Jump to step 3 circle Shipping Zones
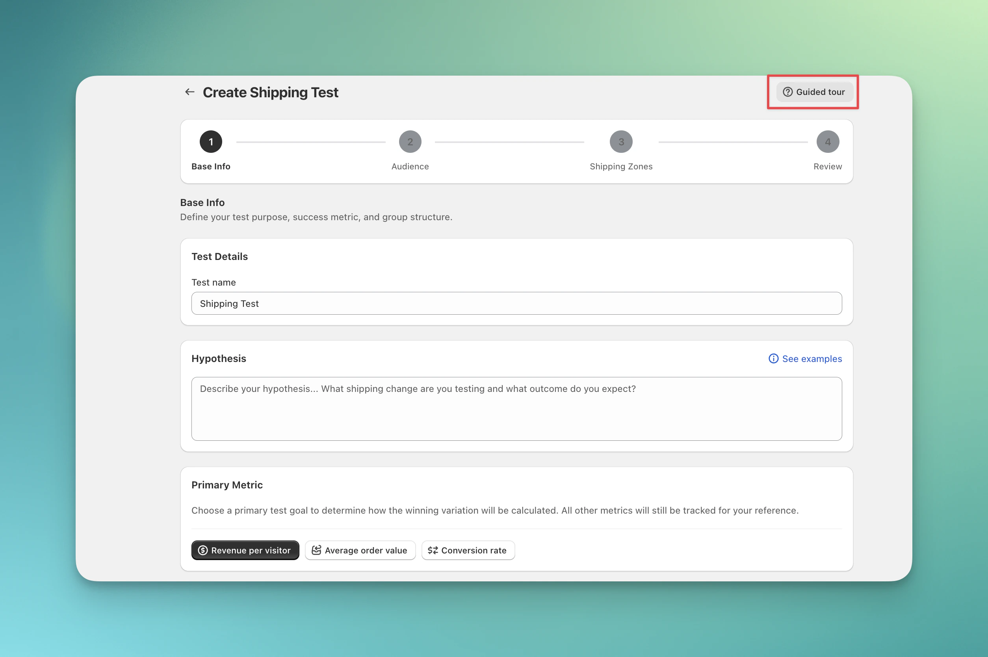Image resolution: width=988 pixels, height=657 pixels. tap(621, 142)
